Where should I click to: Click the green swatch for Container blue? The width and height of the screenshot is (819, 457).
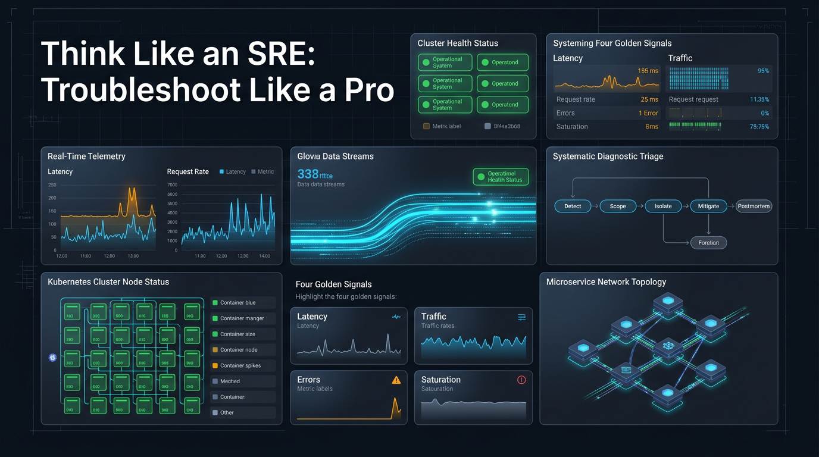point(215,302)
